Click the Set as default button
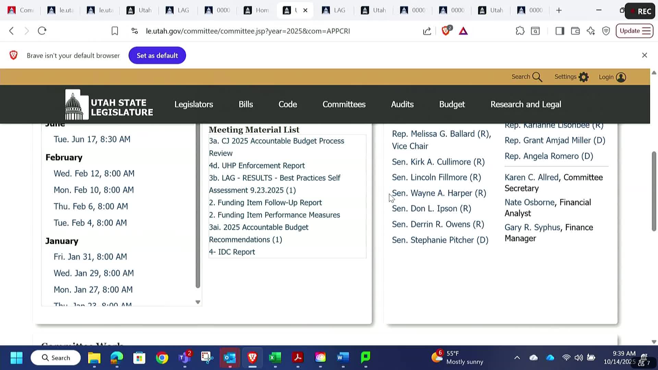Image resolution: width=658 pixels, height=370 pixels. (157, 56)
